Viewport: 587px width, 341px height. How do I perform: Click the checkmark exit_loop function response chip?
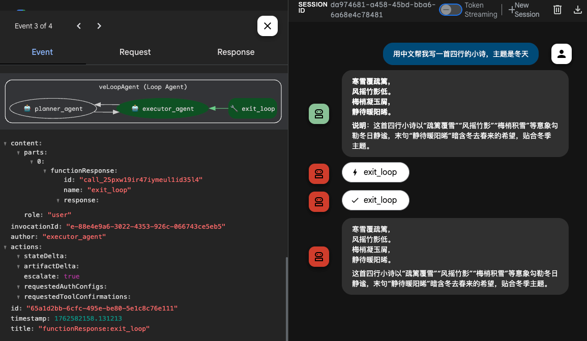[x=375, y=200]
